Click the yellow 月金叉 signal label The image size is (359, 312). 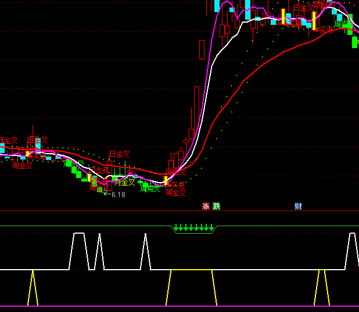click(x=124, y=182)
